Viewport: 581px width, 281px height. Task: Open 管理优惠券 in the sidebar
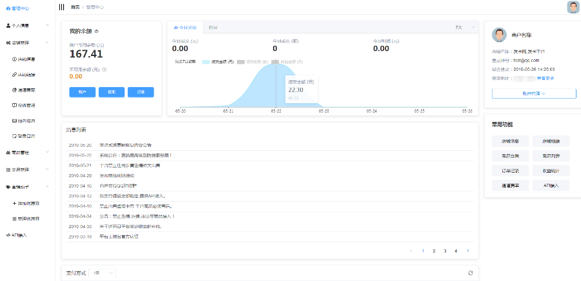coord(27,218)
